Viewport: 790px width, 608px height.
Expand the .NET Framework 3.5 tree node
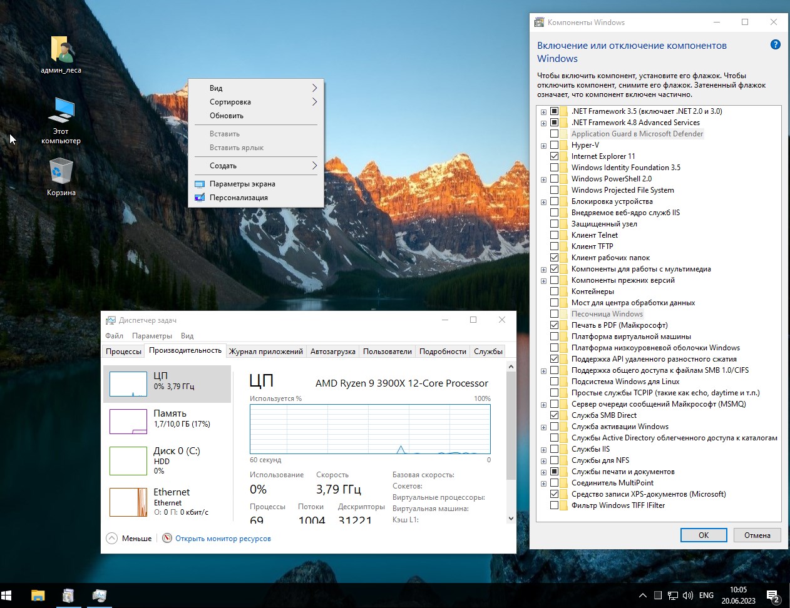[x=543, y=112]
